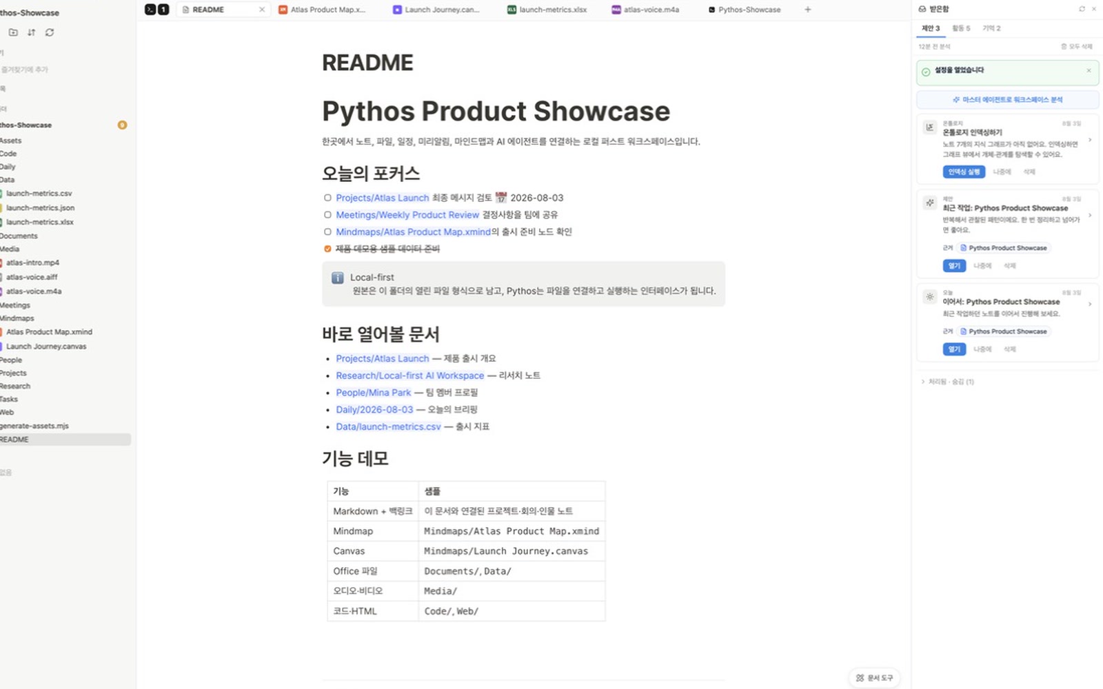
Task: Click 모두 삭제 to delete all
Action: point(1076,46)
